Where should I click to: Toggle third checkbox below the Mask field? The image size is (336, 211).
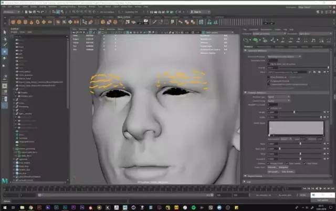[x=269, y=84]
